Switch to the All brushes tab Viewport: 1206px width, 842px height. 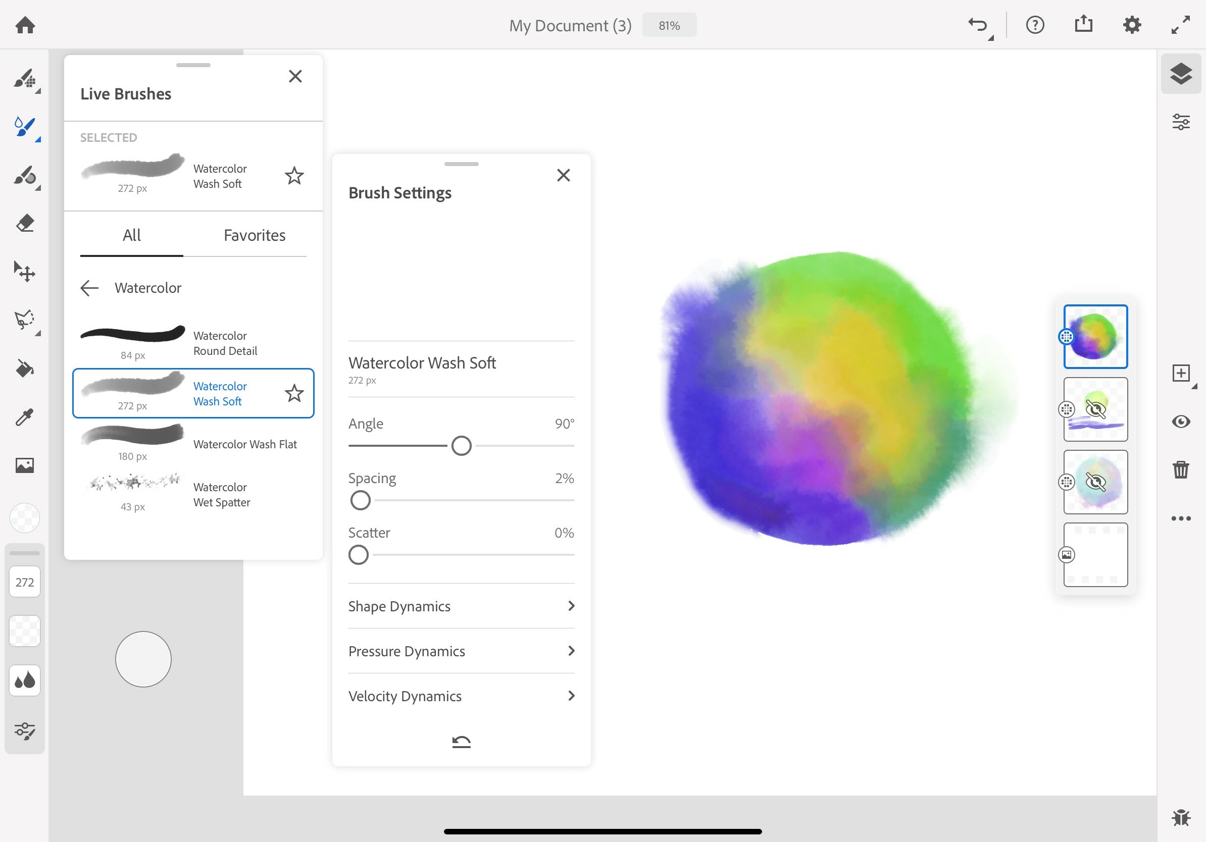pos(131,235)
